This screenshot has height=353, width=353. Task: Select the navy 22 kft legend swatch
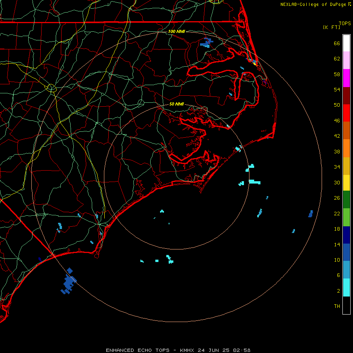[346, 235]
